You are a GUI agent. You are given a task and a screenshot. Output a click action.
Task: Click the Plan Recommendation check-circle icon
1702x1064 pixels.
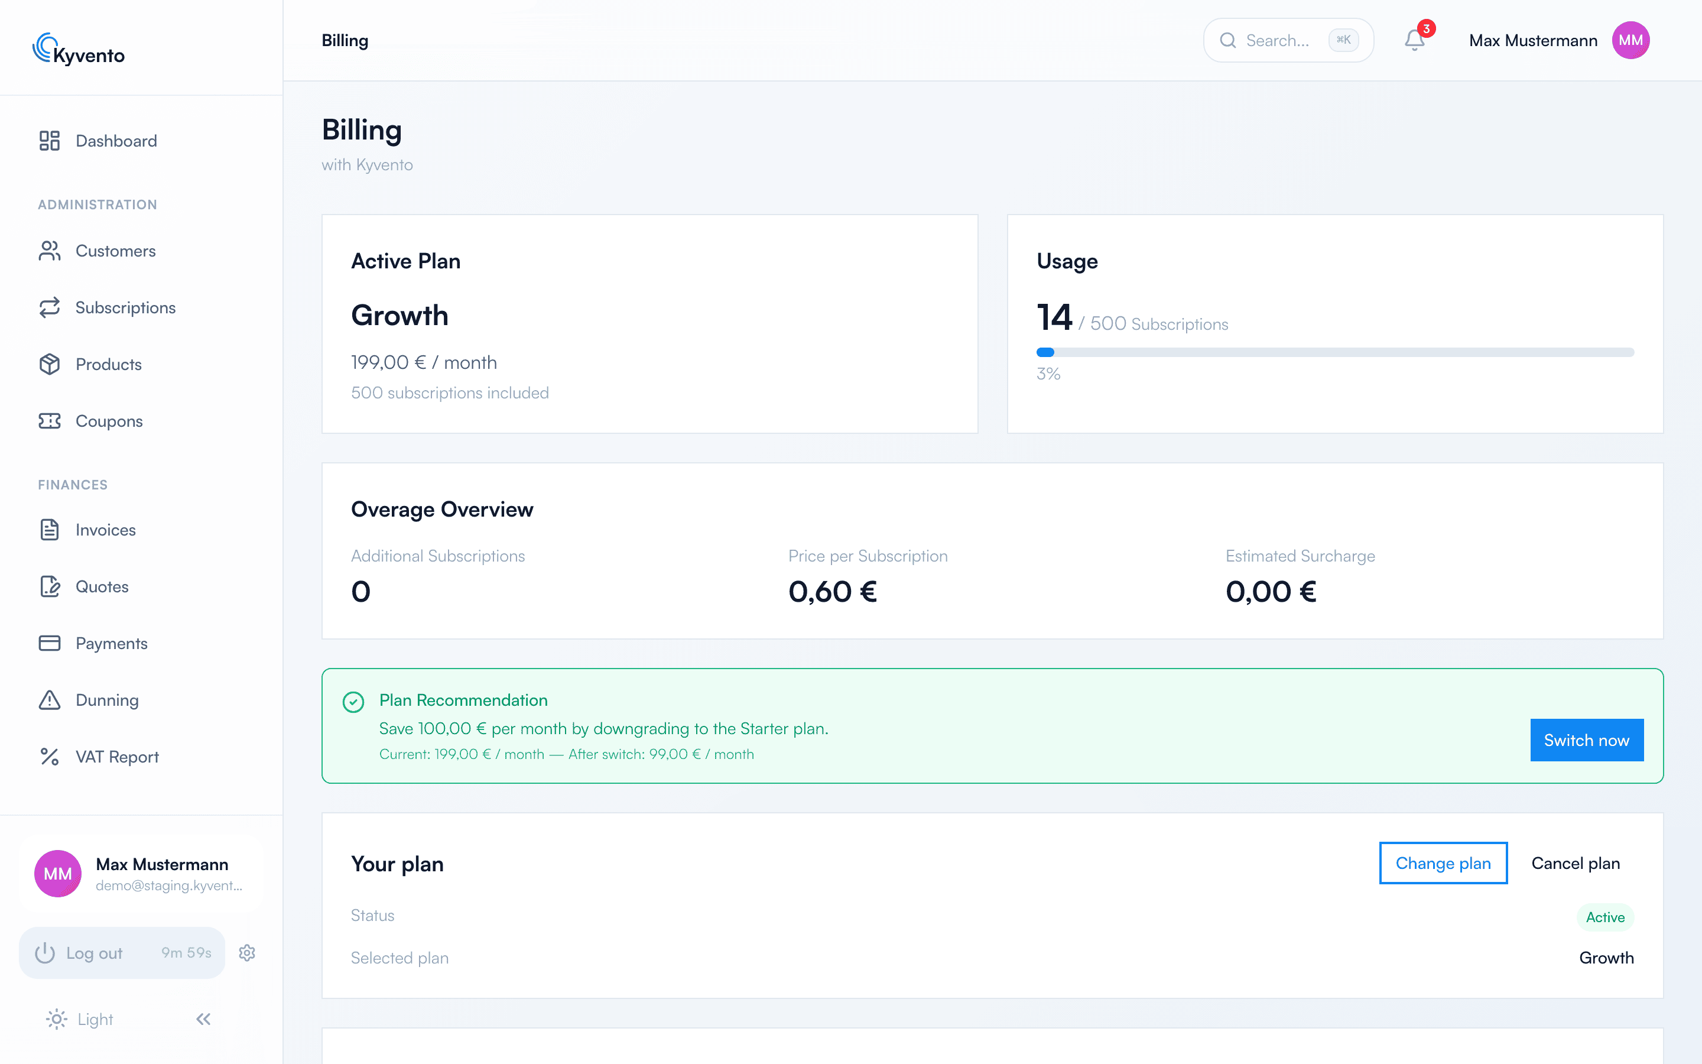(353, 702)
